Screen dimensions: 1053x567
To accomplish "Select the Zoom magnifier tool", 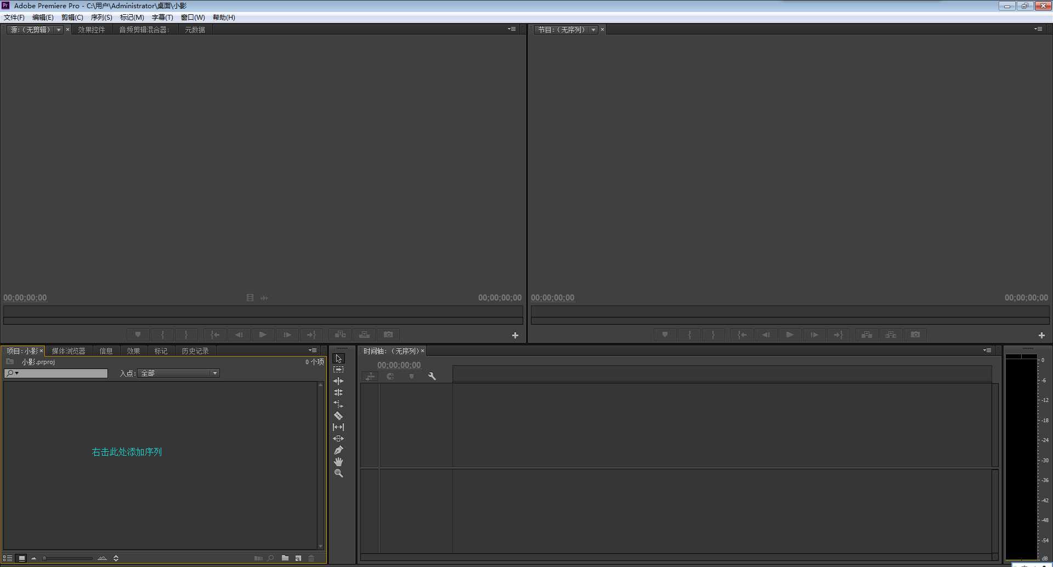I will [x=338, y=473].
